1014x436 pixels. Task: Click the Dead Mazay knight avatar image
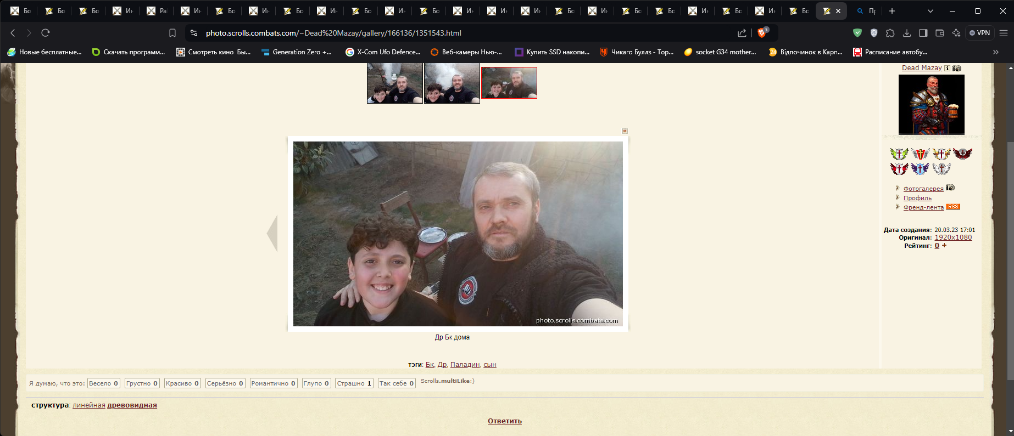(x=931, y=104)
